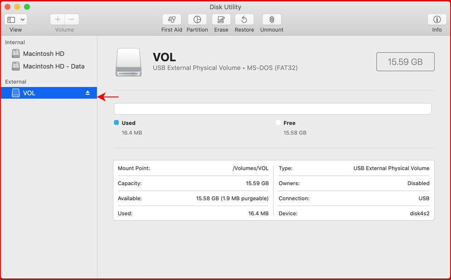Click the Internal section header

(15, 42)
